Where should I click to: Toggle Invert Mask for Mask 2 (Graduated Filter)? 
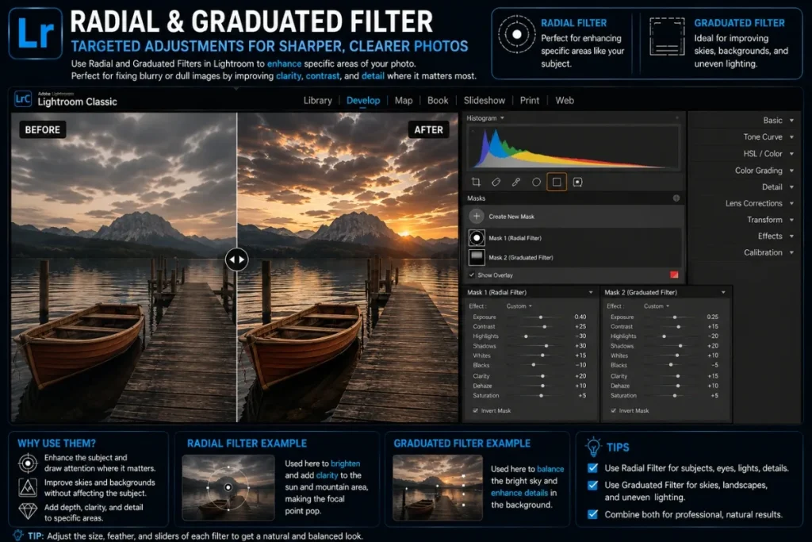(x=613, y=410)
